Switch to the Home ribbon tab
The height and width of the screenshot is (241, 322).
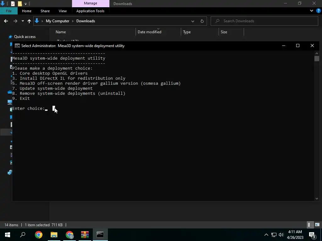tap(27, 11)
